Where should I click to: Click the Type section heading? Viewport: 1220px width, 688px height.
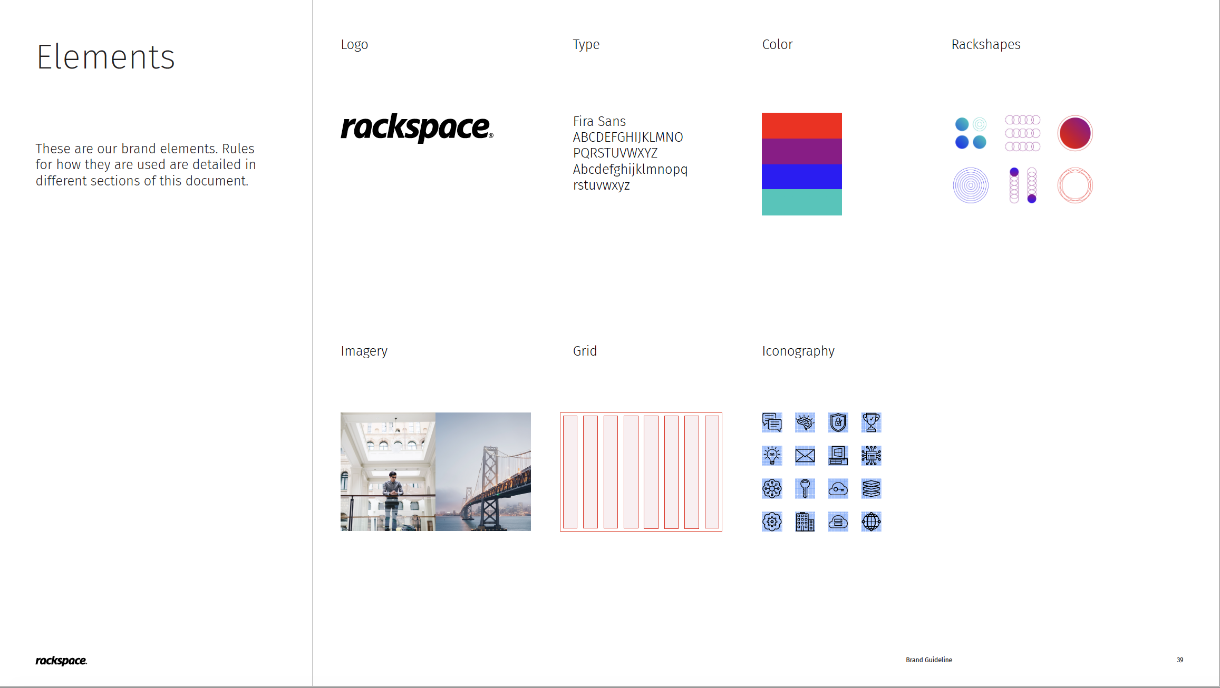coord(586,45)
